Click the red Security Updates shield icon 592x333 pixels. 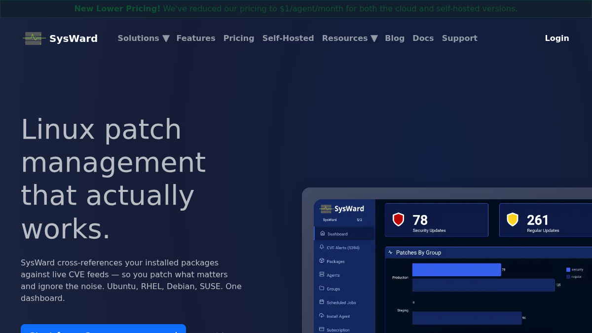point(398,220)
